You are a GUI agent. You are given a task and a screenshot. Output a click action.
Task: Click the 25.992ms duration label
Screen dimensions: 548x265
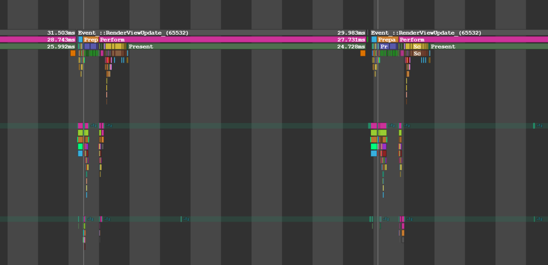point(61,47)
